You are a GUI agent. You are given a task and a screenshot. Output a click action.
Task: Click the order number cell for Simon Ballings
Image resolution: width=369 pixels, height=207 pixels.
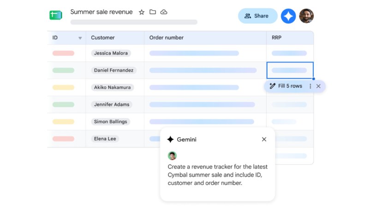(x=205, y=121)
